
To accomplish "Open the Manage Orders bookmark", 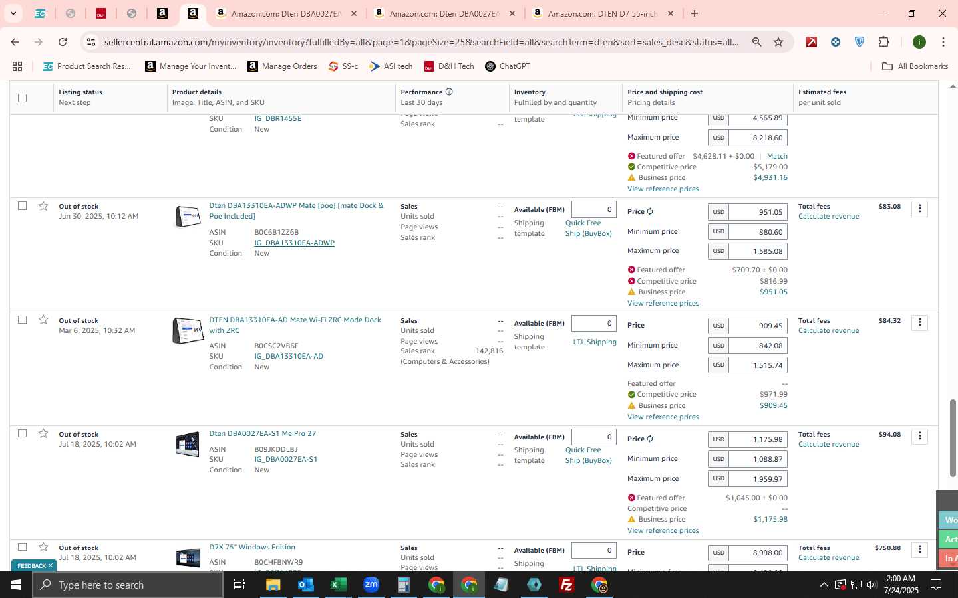I will click(282, 66).
